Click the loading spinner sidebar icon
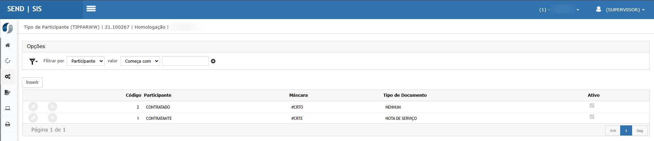The width and height of the screenshot is (654, 141). [x=8, y=61]
